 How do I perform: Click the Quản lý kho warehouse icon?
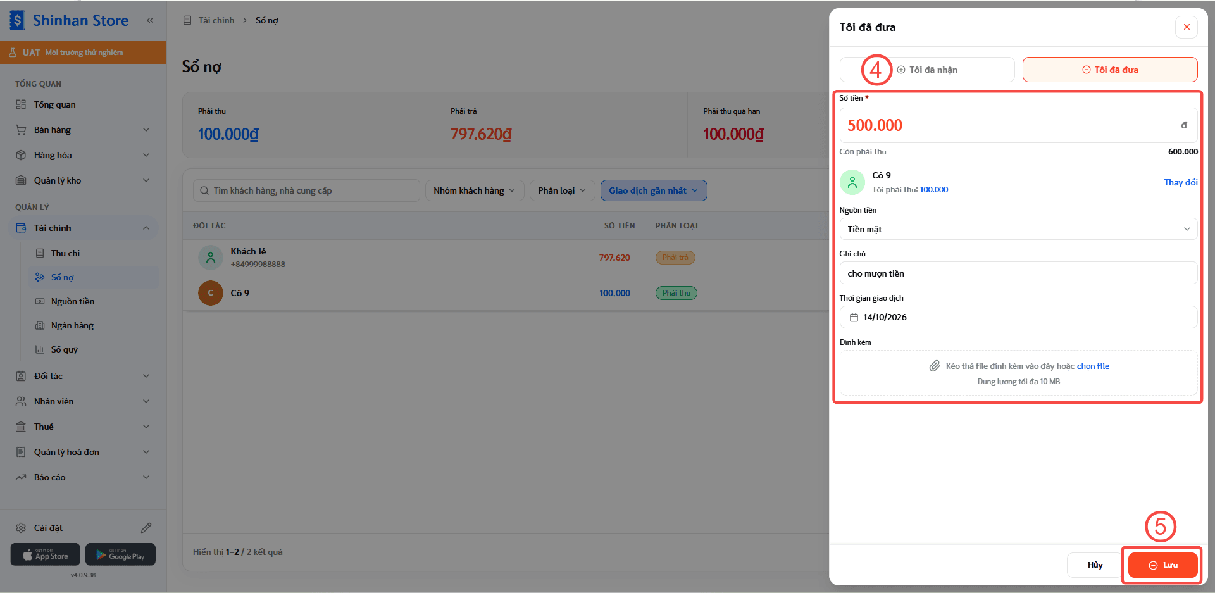21,180
